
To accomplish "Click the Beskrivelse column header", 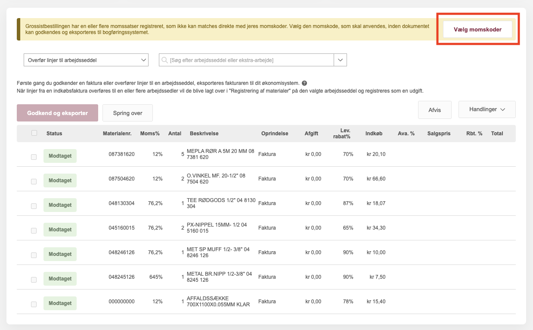I will [204, 134].
